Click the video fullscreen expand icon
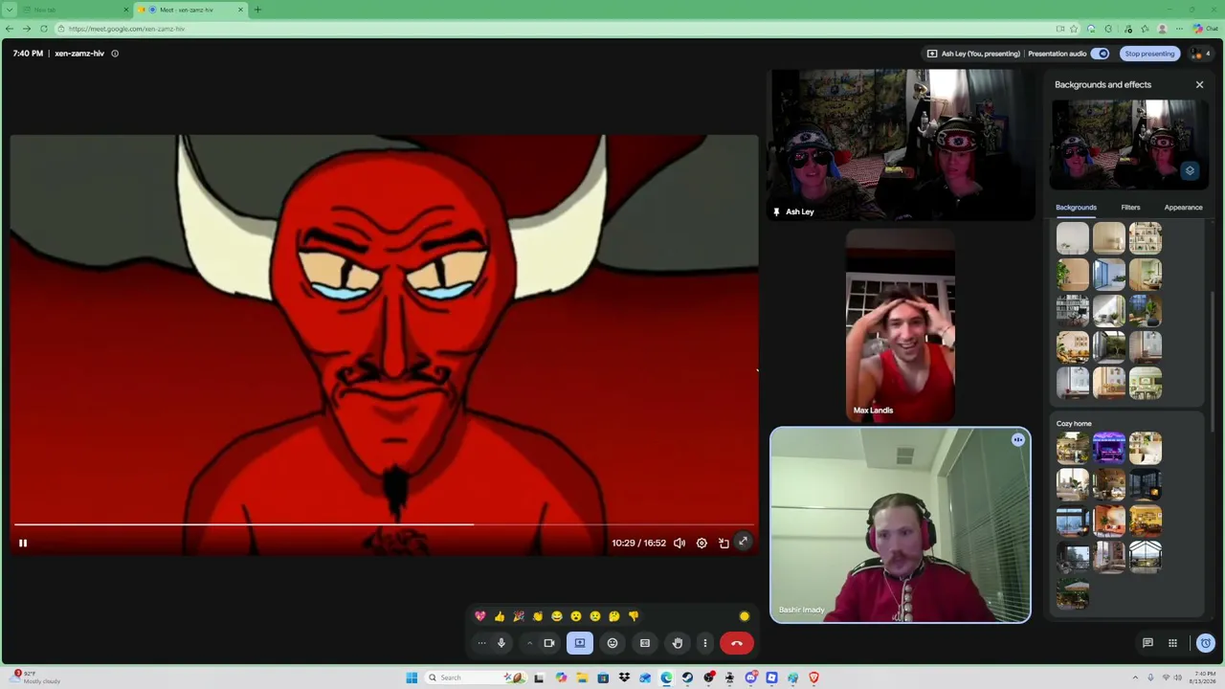The height and width of the screenshot is (689, 1225). pyautogui.click(x=743, y=543)
